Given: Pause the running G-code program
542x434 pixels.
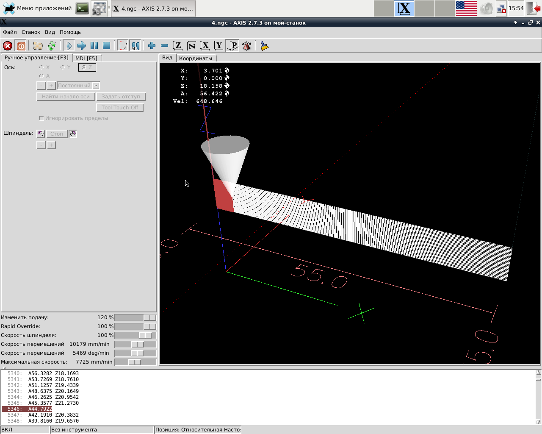Looking at the screenshot, I should (94, 46).
